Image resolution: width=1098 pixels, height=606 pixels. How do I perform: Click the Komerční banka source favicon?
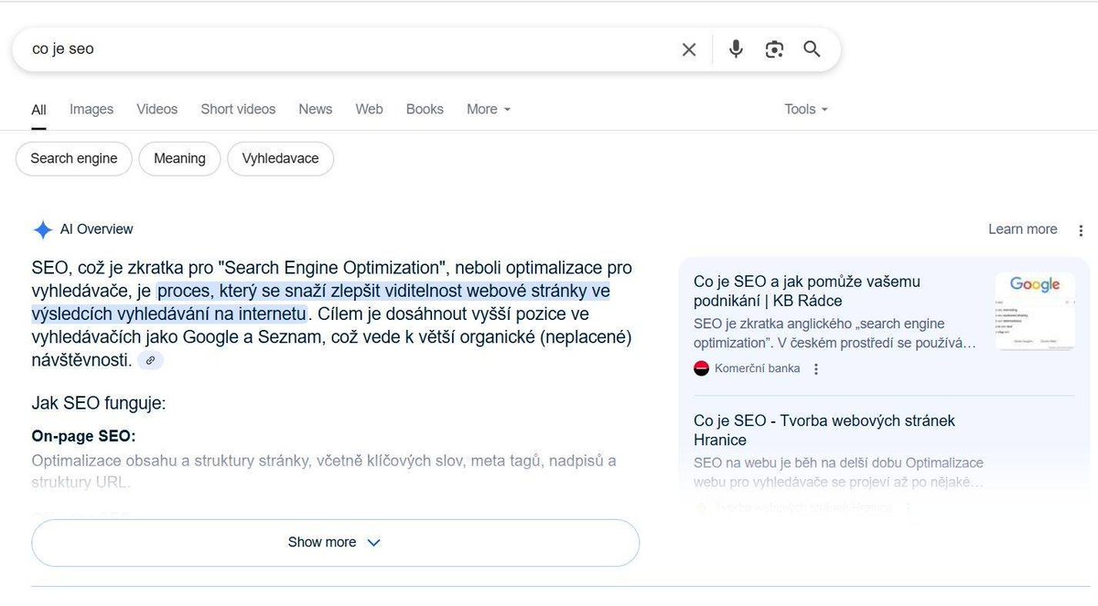pyautogui.click(x=701, y=368)
